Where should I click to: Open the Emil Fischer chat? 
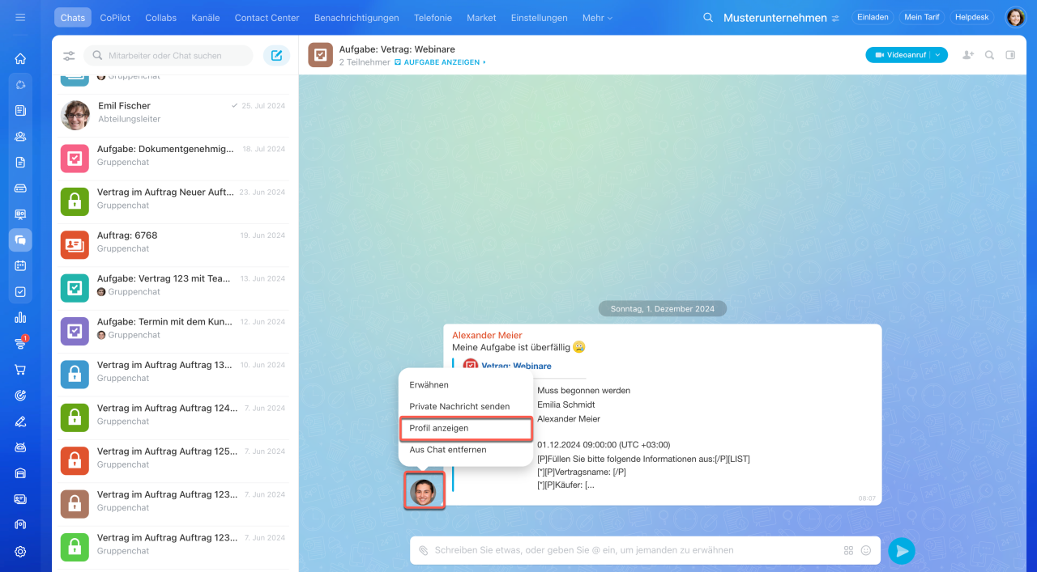coord(174,116)
